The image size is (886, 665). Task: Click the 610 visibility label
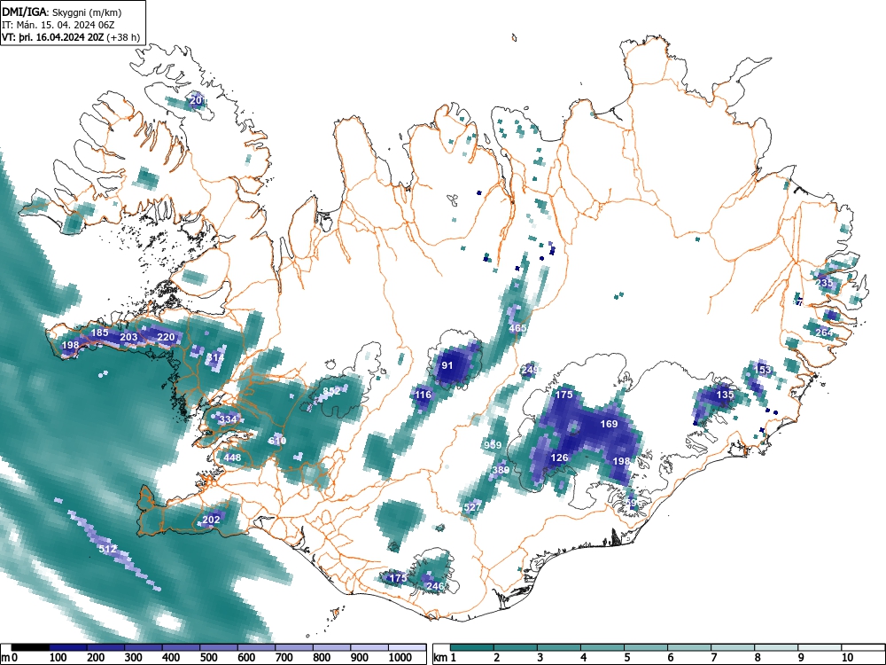(276, 441)
